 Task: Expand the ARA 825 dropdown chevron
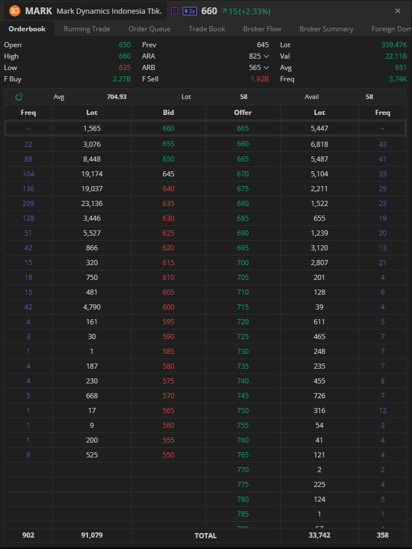266,56
